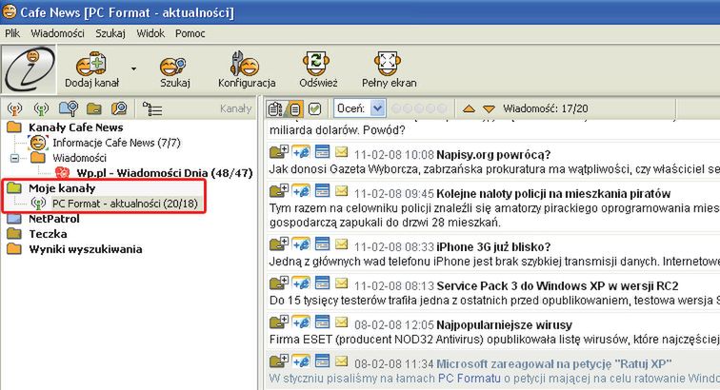Click window icon on Service Pack 3 row

(x=322, y=283)
